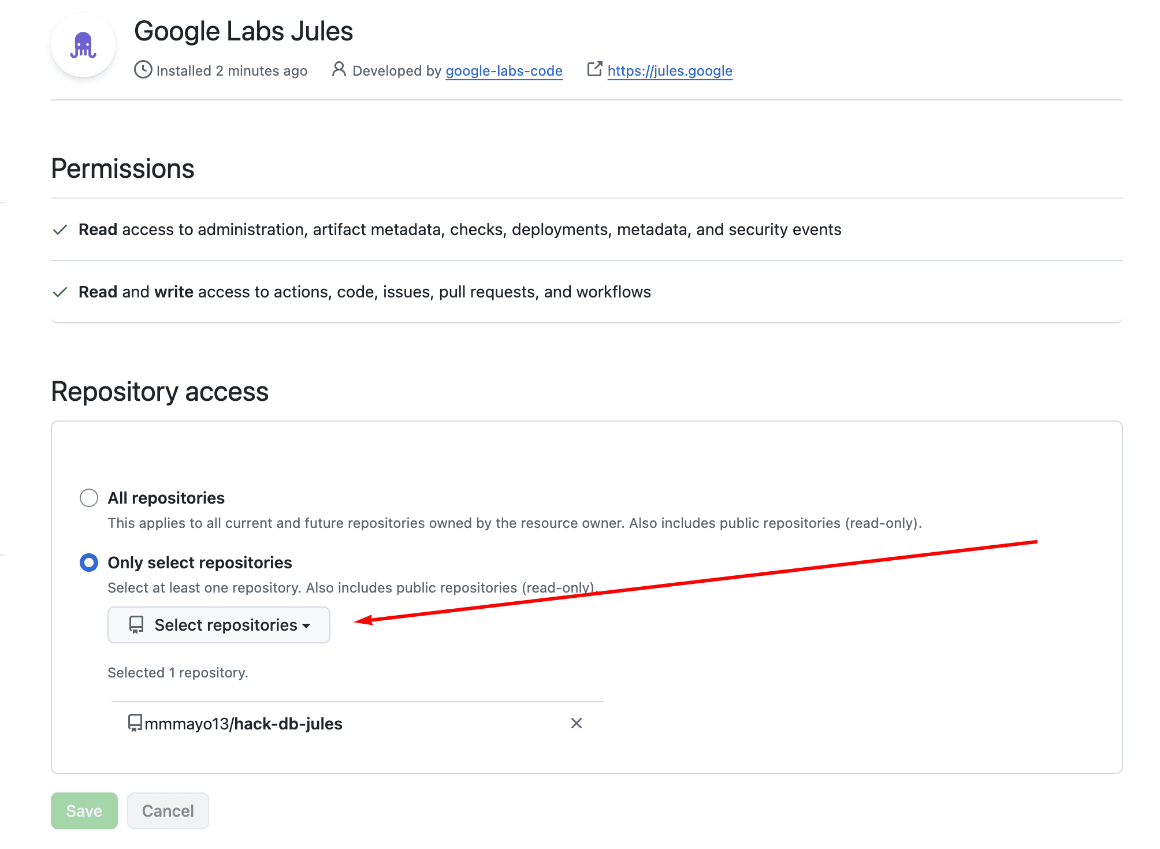Click the Google Labs Jules octopus avatar icon

click(x=83, y=45)
